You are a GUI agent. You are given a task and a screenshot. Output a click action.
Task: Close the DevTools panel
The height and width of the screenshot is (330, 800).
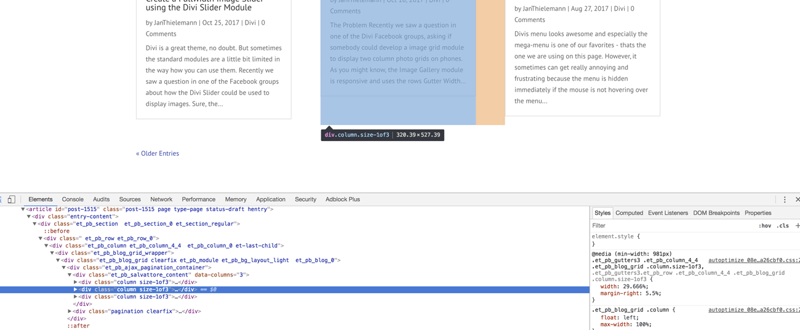pos(797,199)
